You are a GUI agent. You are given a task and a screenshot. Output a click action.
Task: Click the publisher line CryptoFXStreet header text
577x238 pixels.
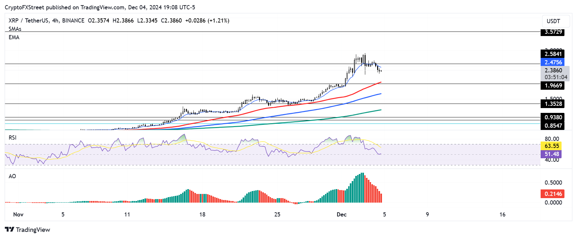pos(100,7)
